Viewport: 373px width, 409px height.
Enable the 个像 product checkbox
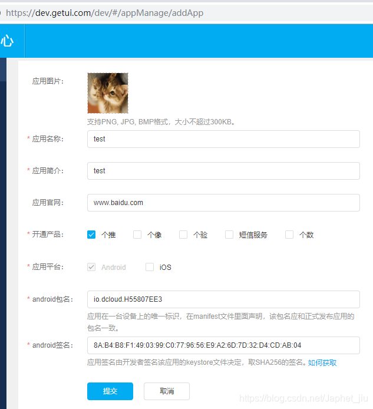coord(137,235)
